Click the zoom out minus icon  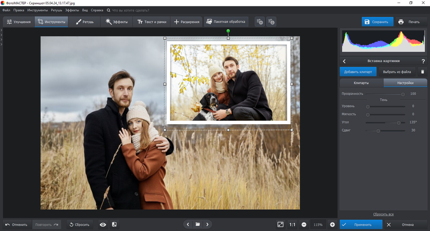(304, 225)
